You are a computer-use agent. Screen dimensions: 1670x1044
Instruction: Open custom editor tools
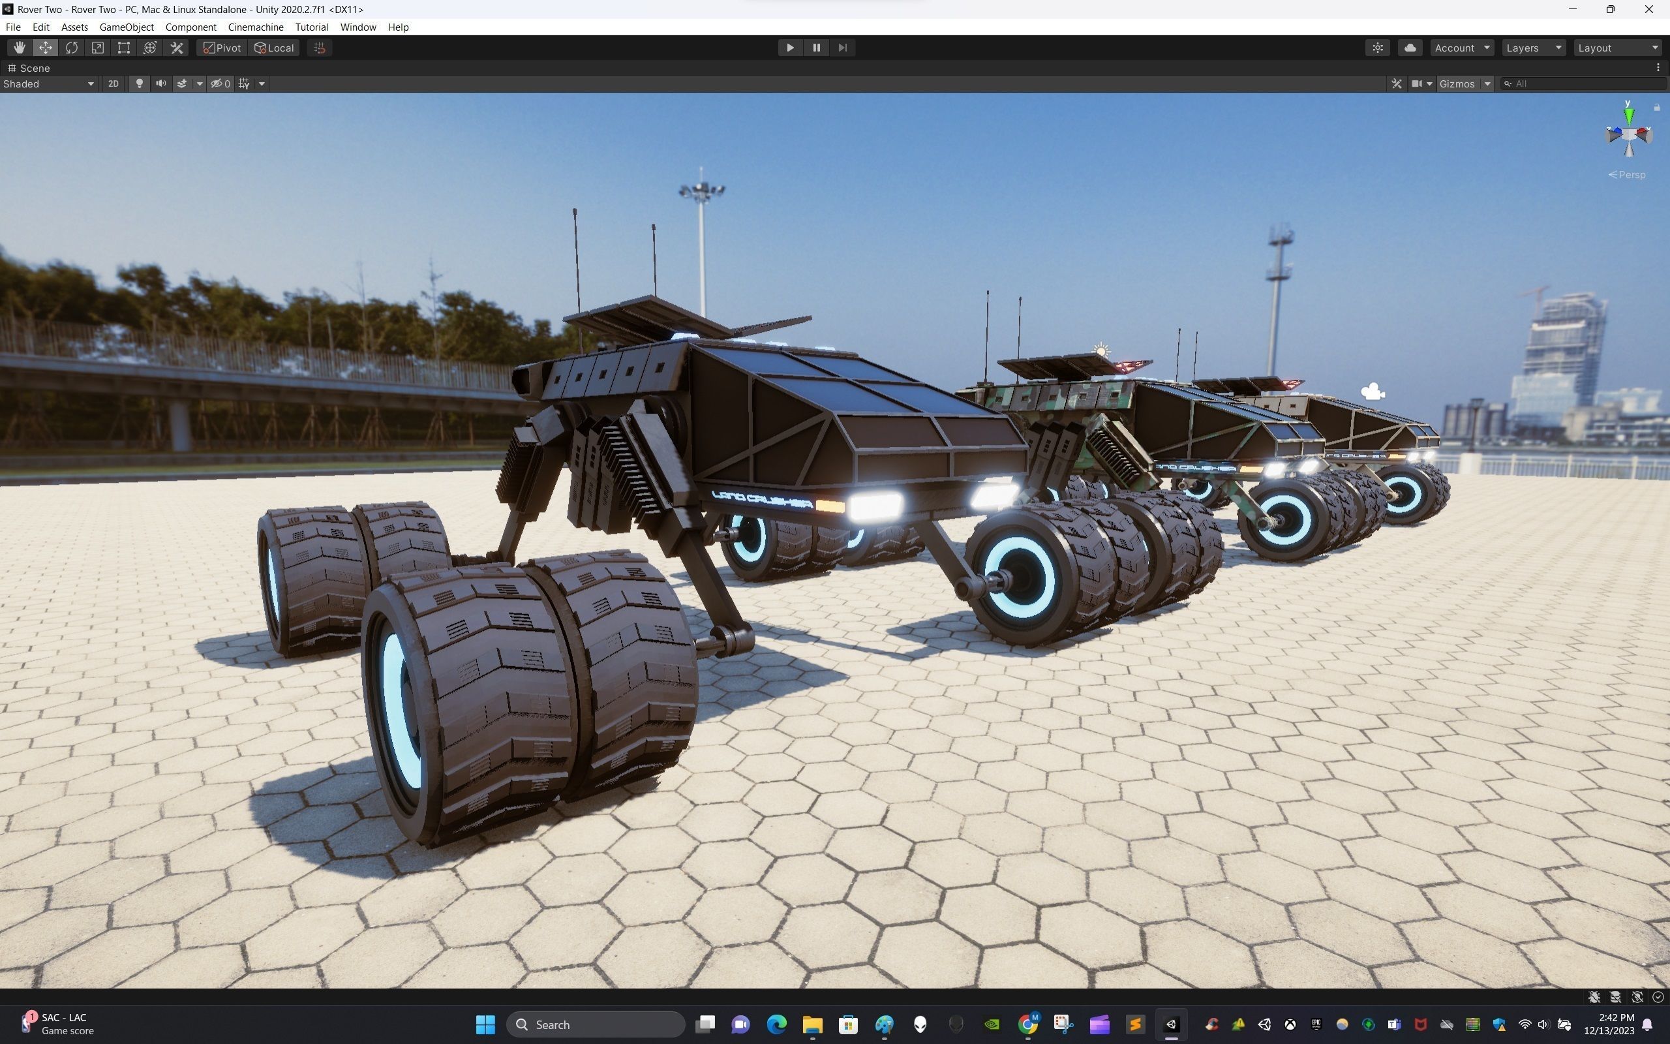(x=177, y=48)
